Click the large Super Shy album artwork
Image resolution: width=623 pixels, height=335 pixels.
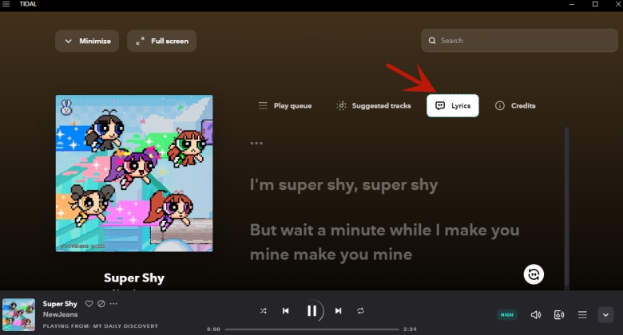click(x=134, y=173)
